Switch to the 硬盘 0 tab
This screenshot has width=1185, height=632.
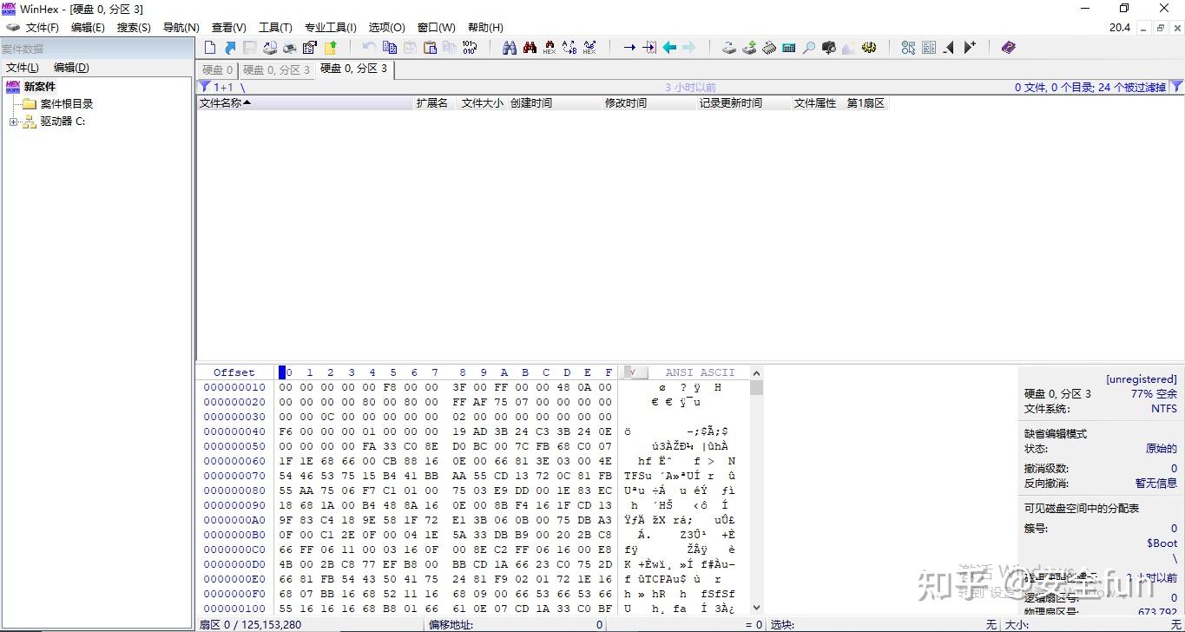pos(217,70)
